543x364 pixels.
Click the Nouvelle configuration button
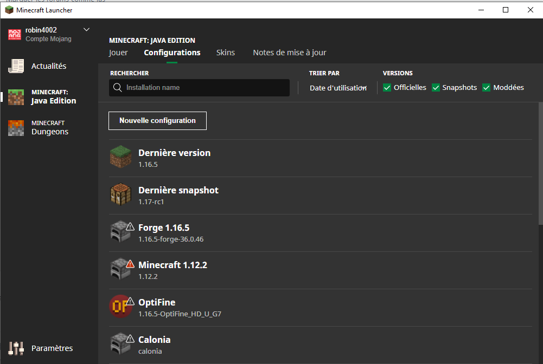[157, 121]
